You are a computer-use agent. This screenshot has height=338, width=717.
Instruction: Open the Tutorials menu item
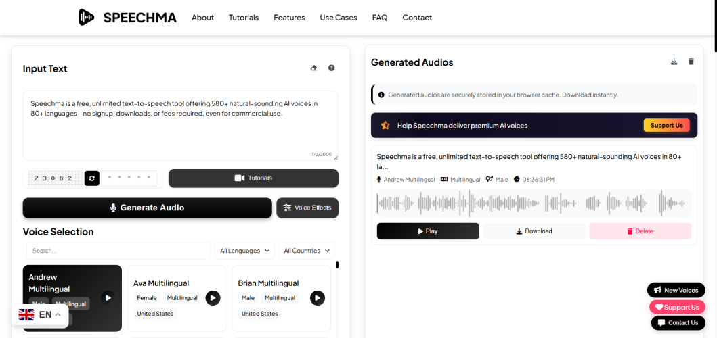point(244,18)
